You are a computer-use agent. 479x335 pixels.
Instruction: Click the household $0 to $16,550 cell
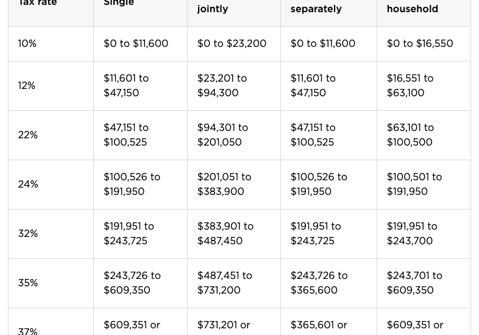tap(424, 44)
